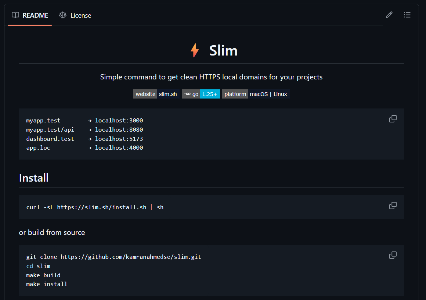Viewport: 426px width, 300px height.
Task: Open the README outline list icon
Action: coord(407,15)
